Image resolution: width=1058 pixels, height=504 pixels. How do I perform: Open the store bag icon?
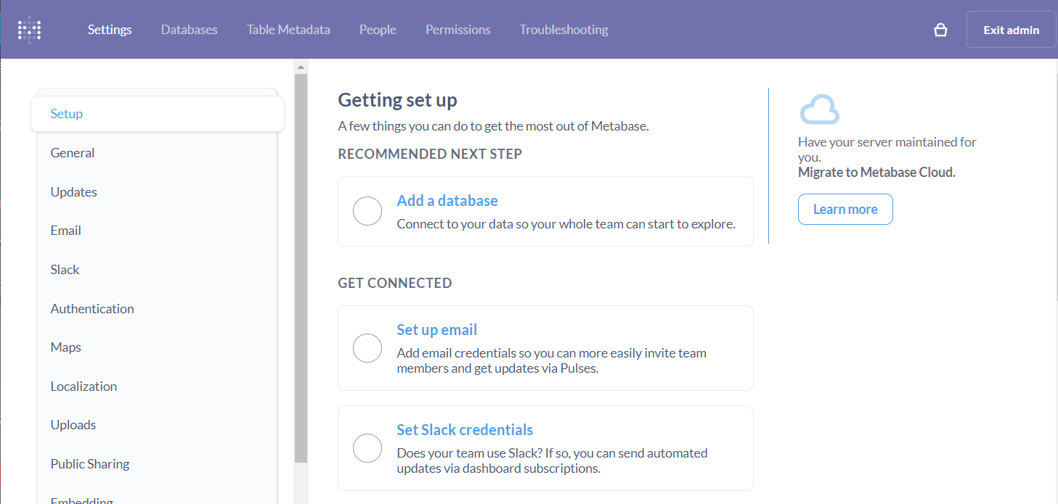point(940,30)
